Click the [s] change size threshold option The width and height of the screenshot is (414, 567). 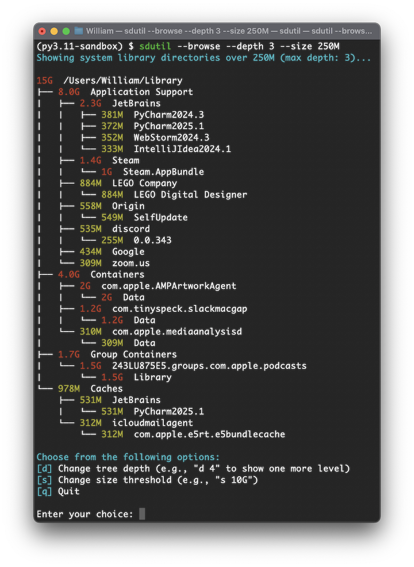pyautogui.click(x=147, y=480)
